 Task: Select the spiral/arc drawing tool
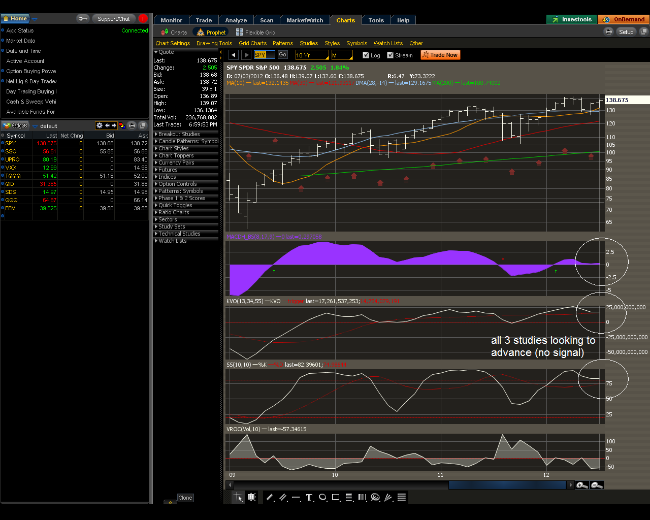click(375, 498)
